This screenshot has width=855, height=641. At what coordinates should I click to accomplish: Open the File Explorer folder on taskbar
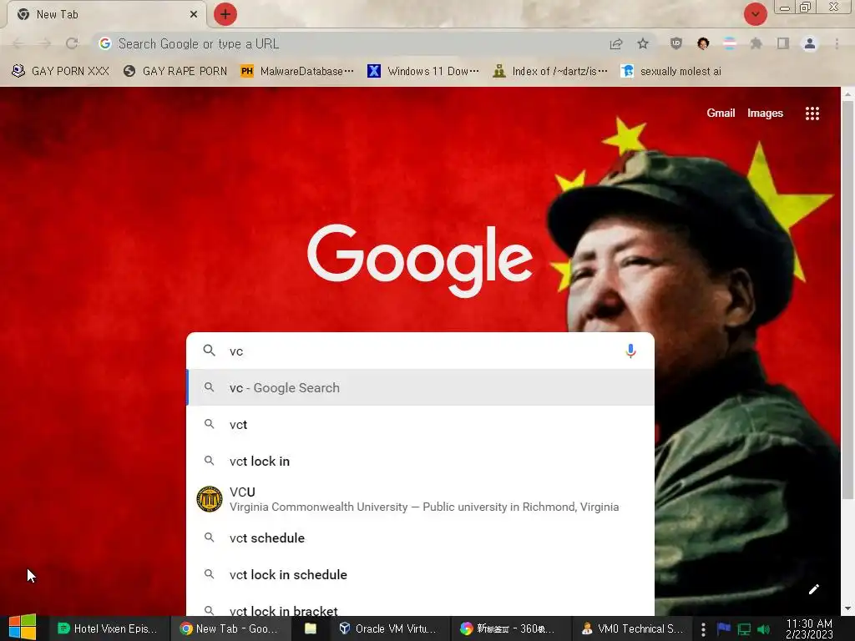click(x=311, y=628)
